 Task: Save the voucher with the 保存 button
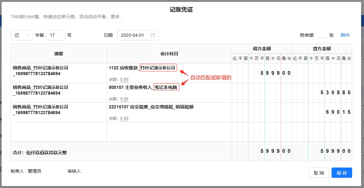click(x=342, y=173)
